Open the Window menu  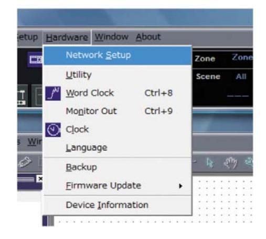(x=111, y=37)
